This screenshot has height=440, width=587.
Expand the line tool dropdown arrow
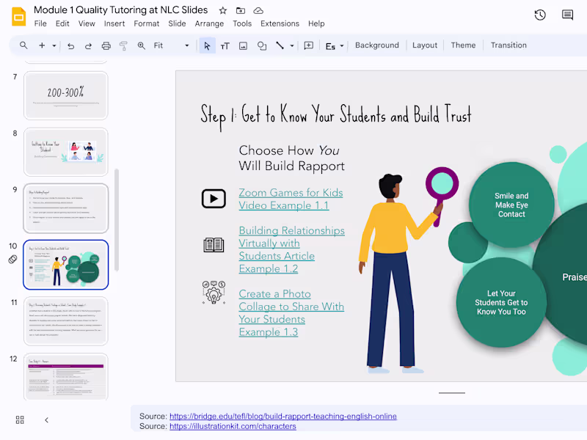[x=292, y=45]
